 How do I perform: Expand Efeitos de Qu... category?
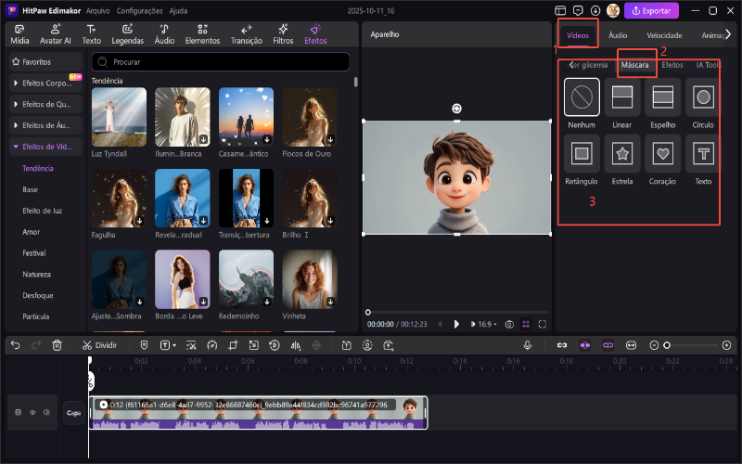45,104
